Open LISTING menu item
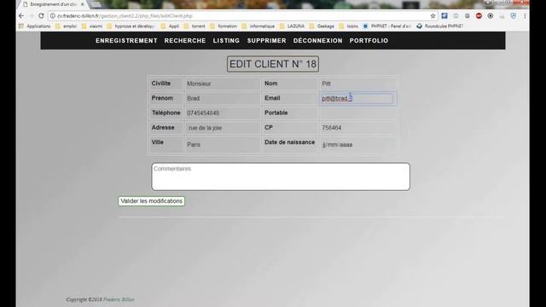 [x=226, y=41]
